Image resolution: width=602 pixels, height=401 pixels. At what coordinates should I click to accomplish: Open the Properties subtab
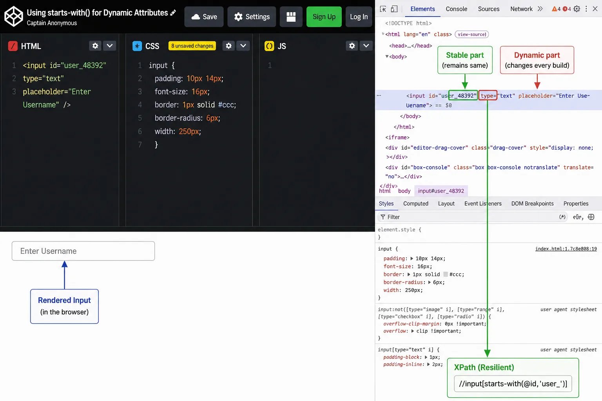(576, 204)
